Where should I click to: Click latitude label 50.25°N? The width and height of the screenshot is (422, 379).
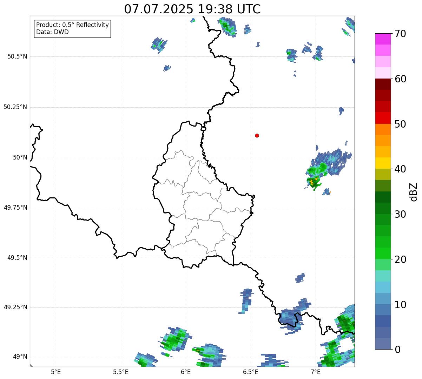[15, 107]
